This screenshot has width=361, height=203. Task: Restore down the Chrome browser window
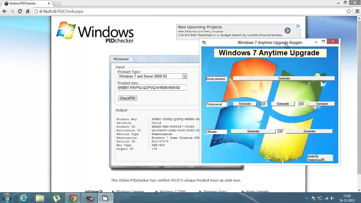click(345, 3)
